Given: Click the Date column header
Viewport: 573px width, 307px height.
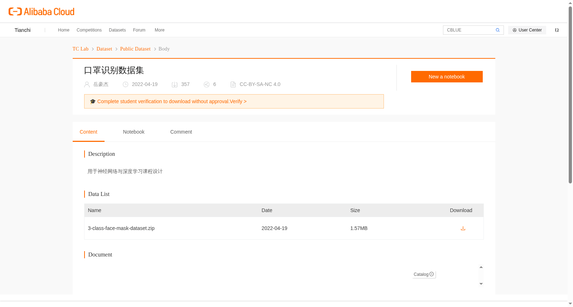Looking at the screenshot, I should (x=267, y=210).
